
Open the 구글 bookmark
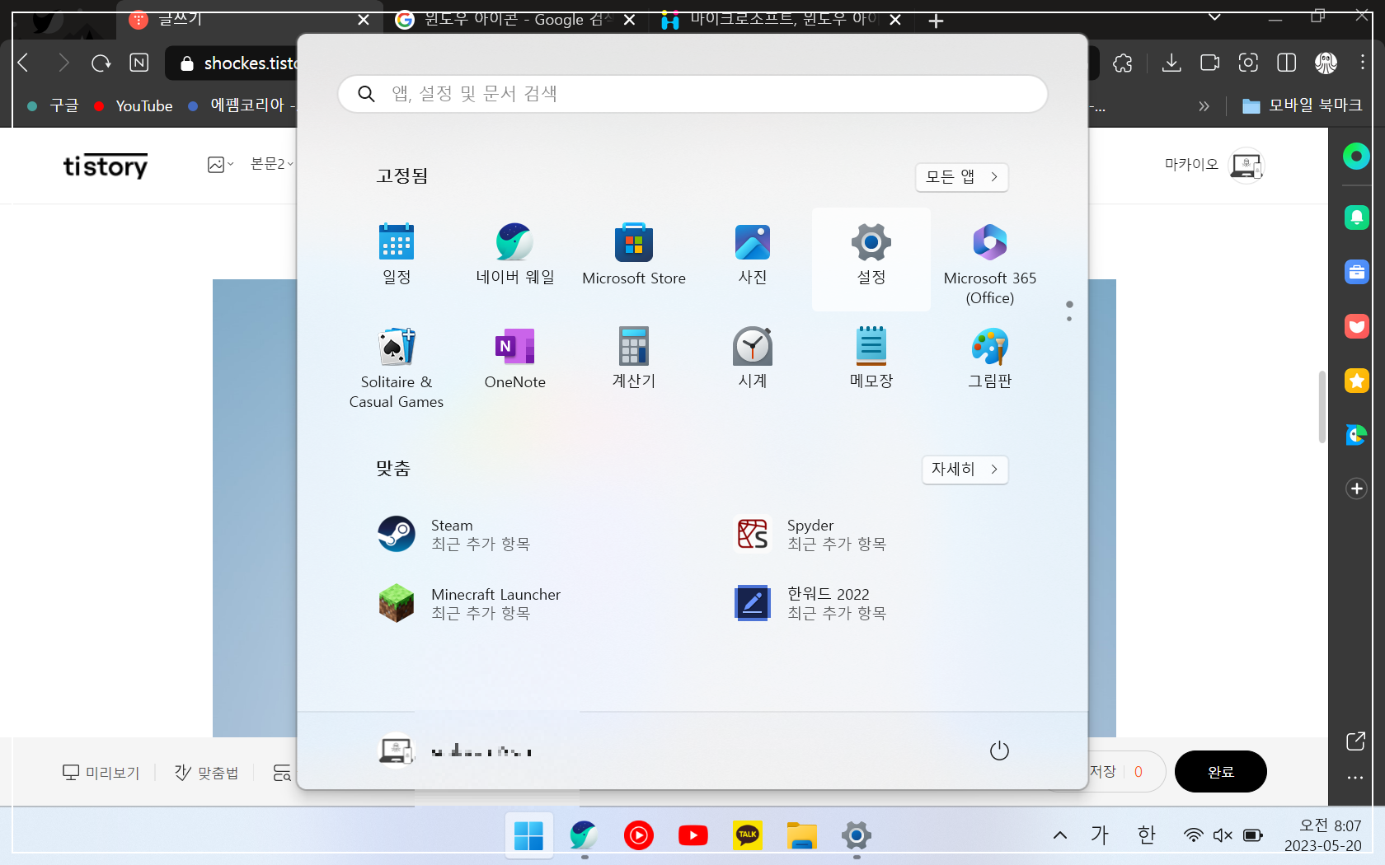coord(54,105)
